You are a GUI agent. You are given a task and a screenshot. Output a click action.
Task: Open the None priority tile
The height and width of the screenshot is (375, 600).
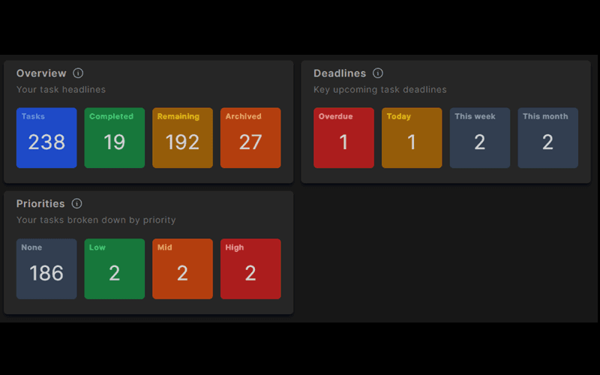click(46, 269)
